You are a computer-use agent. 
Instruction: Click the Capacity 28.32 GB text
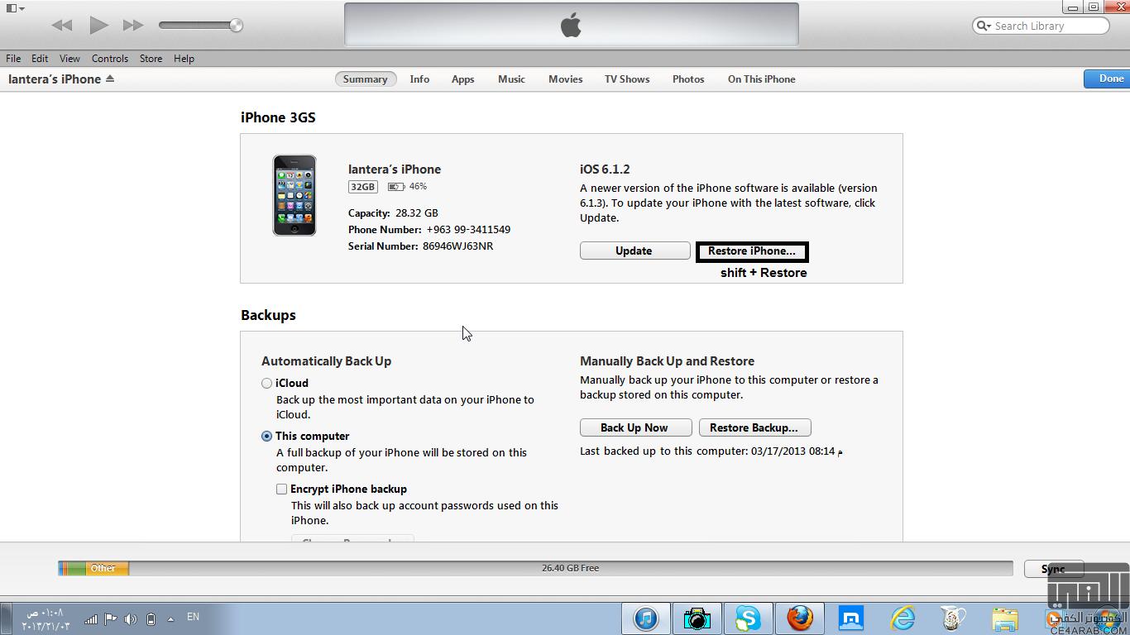[x=393, y=213]
